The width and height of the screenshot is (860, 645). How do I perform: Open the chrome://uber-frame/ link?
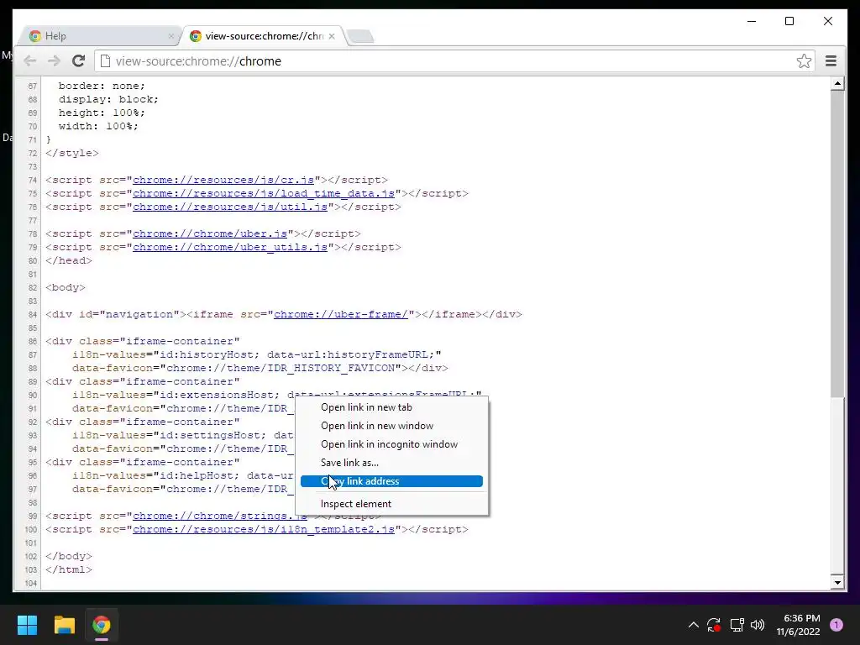tap(341, 314)
